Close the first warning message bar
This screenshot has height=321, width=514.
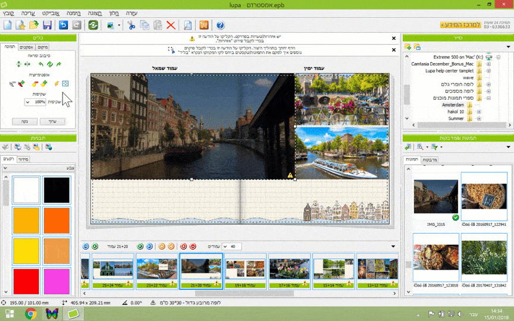(x=393, y=38)
